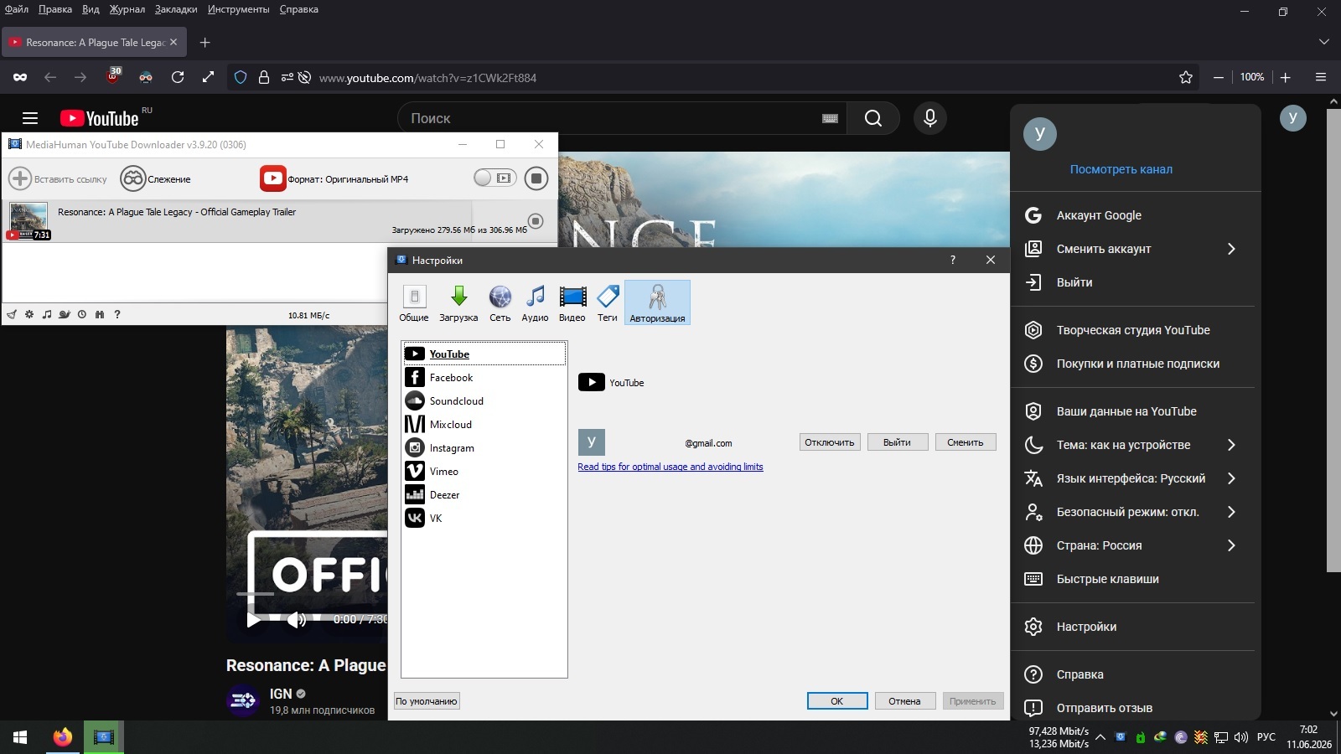The image size is (1341, 754).
Task: Open the settings dialog help question mark
Action: (952, 260)
